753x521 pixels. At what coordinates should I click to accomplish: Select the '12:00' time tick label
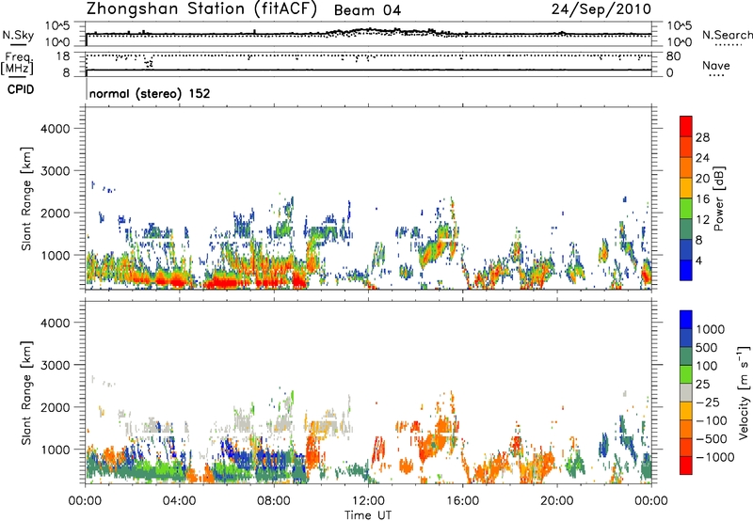point(368,501)
